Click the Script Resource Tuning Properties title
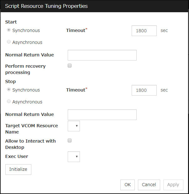Screen dimensions: 189x194 click(46, 6)
